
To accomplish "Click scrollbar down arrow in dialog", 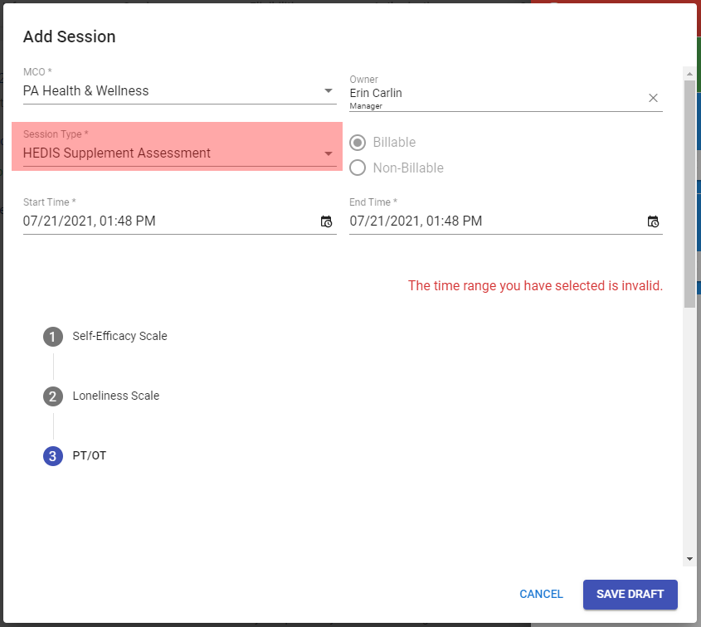I will (689, 560).
